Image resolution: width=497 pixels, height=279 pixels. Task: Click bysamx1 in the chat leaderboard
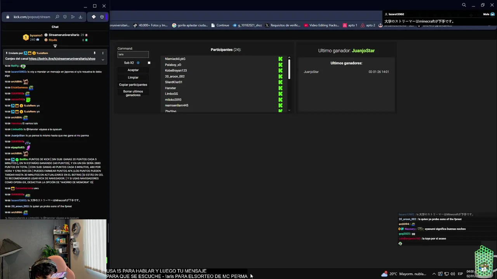click(36, 35)
